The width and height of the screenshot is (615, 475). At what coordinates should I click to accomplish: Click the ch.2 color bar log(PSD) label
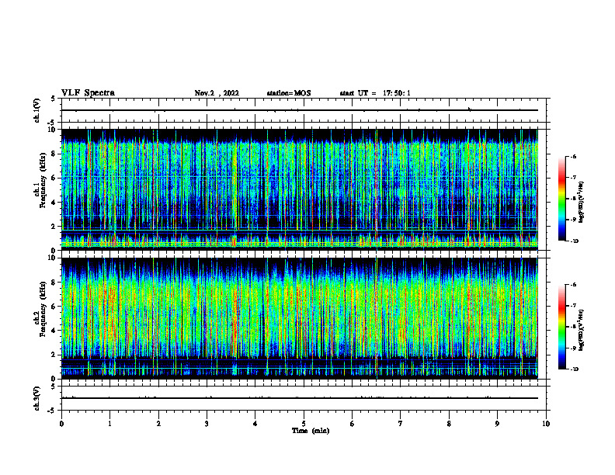pyautogui.click(x=582, y=331)
